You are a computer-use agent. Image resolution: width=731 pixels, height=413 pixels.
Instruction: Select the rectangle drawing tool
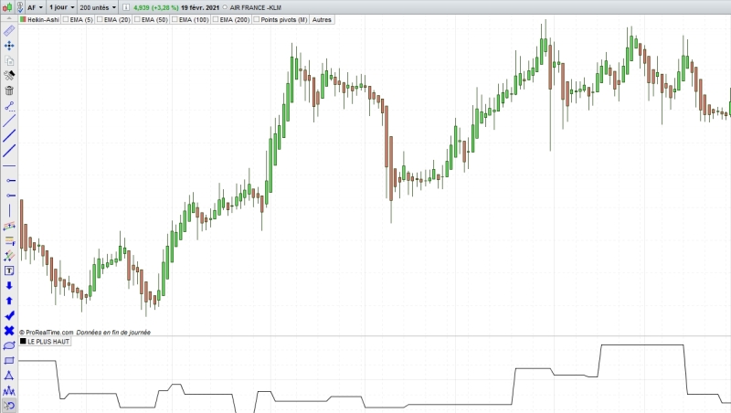point(9,360)
